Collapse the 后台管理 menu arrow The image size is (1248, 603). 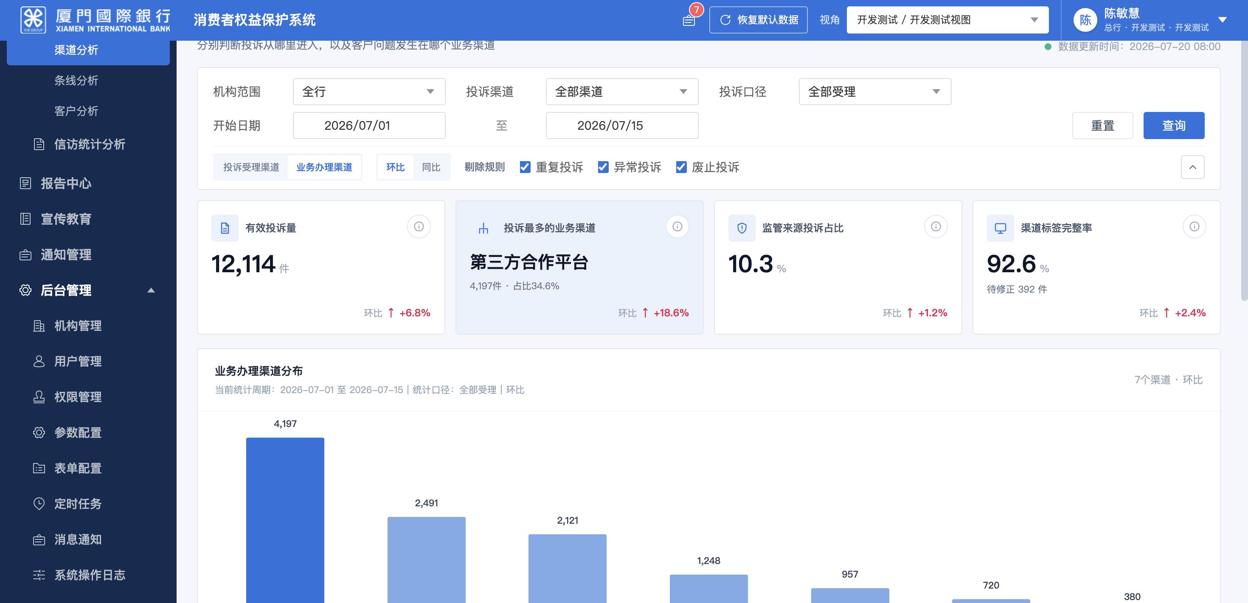[x=151, y=290]
